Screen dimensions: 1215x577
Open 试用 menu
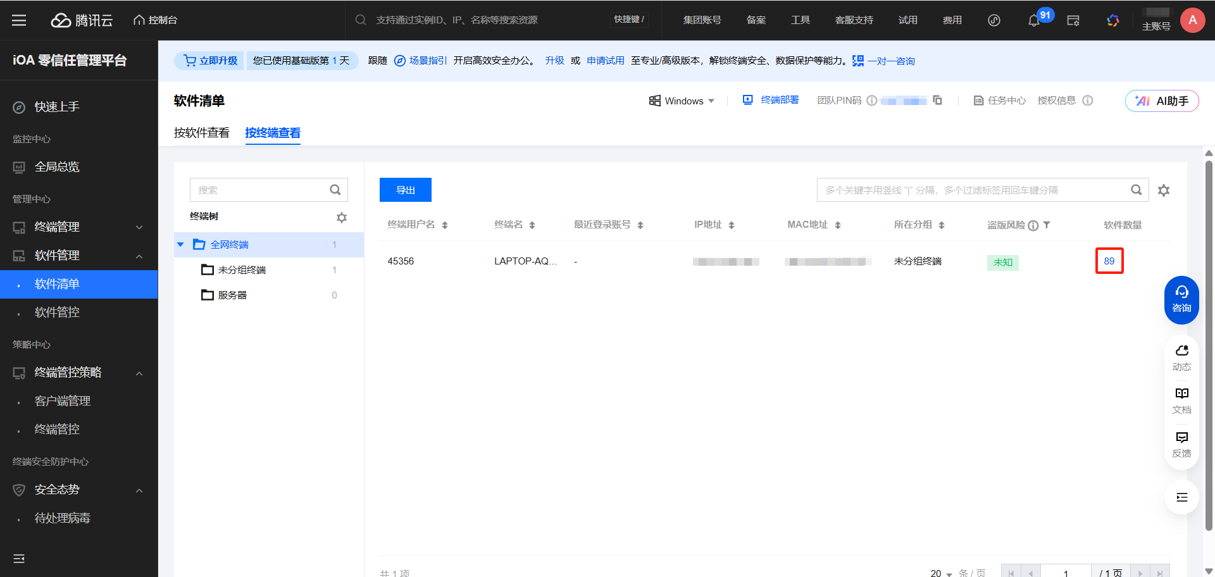[x=907, y=20]
